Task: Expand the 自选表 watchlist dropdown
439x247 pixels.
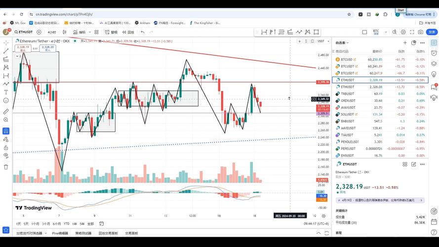Action: click(342, 43)
